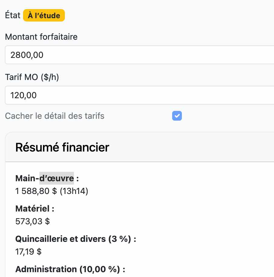
Task: Click the 'À l'étude' status badge
Action: pyautogui.click(x=44, y=15)
